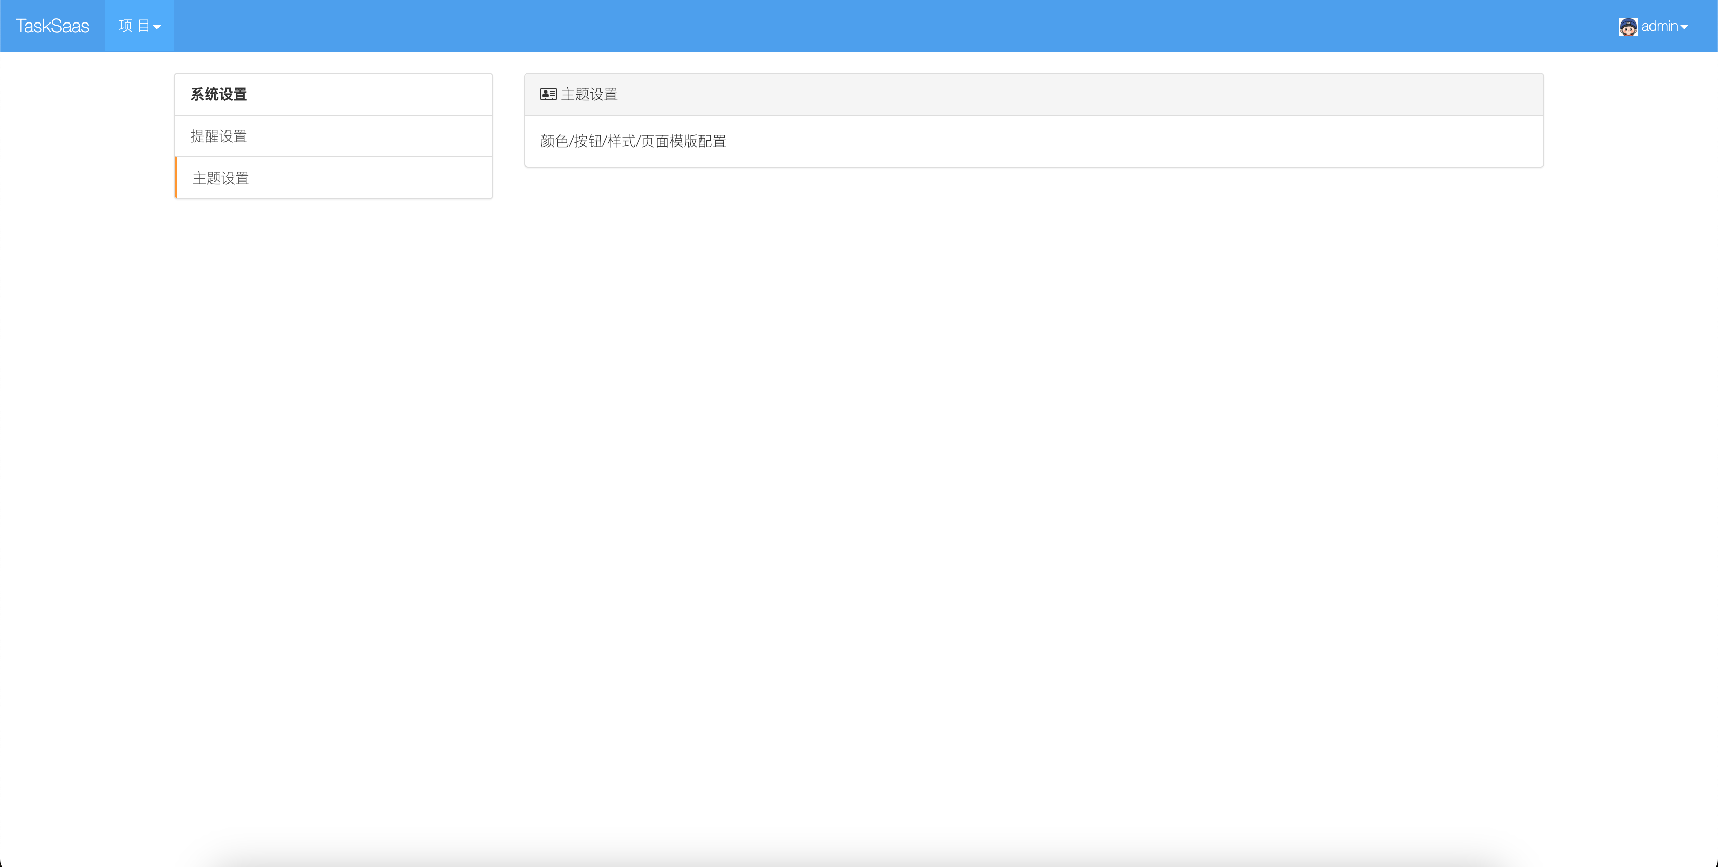
Task: Click the caret arrow next to 项目
Action: [x=157, y=27]
